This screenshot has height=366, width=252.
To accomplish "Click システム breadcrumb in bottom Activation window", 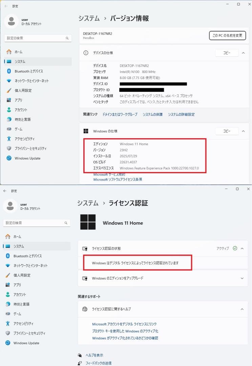I will coord(88,203).
